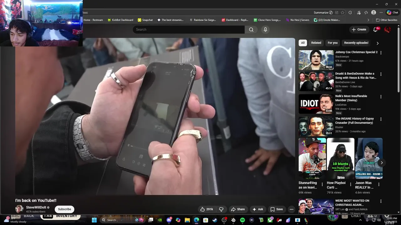Screen dimensions: 401x225
Task: Open options for WERE MOST WANTED ON CHRISTMAS
Action: (x=381, y=202)
